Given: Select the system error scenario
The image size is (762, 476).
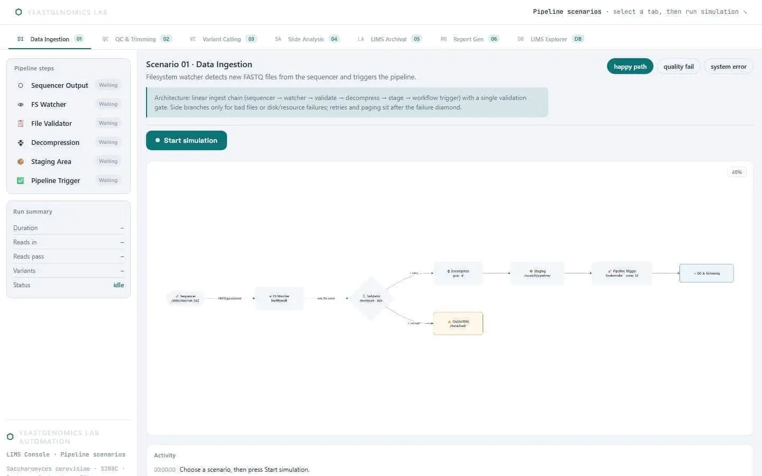Looking at the screenshot, I should (728, 67).
